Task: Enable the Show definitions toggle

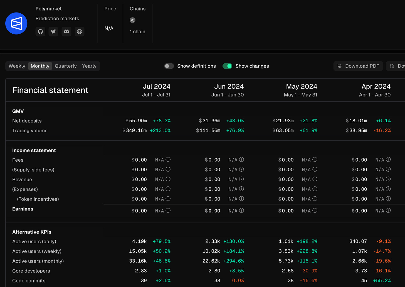Action: coord(169,66)
